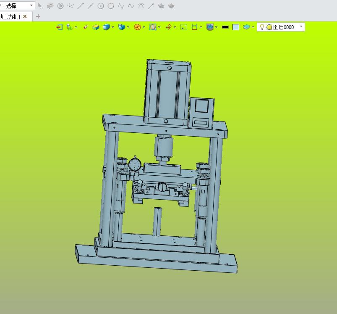Screen dimensions: 337x314
Task: Expand the monitor display dropdown arrow
Action: pyautogui.click(x=216, y=27)
